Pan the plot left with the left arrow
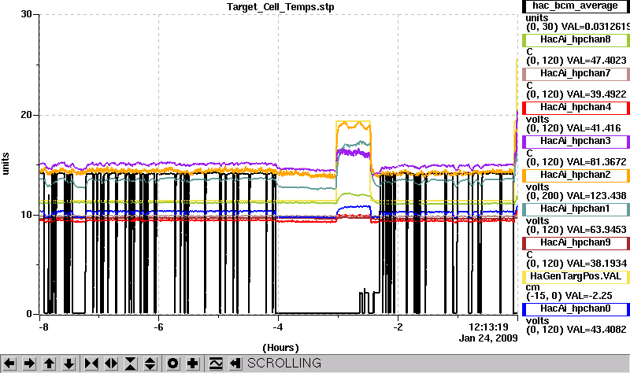This screenshot has width=630, height=373. (9, 364)
